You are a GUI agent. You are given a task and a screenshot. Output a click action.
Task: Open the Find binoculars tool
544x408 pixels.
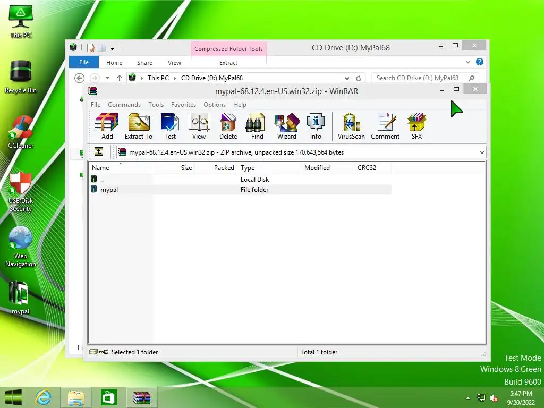pyautogui.click(x=257, y=126)
